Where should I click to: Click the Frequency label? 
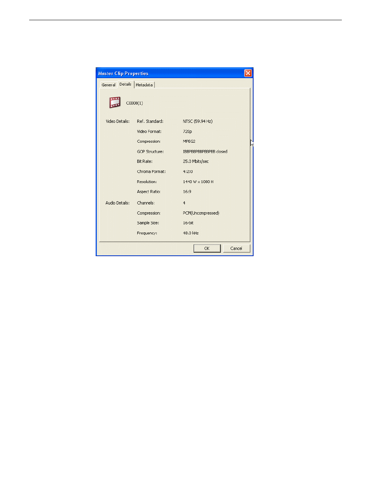pyautogui.click(x=147, y=233)
